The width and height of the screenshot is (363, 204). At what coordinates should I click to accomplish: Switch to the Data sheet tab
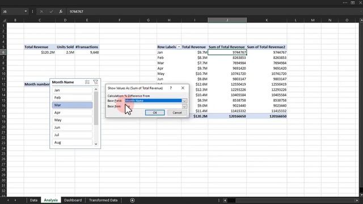(33, 200)
